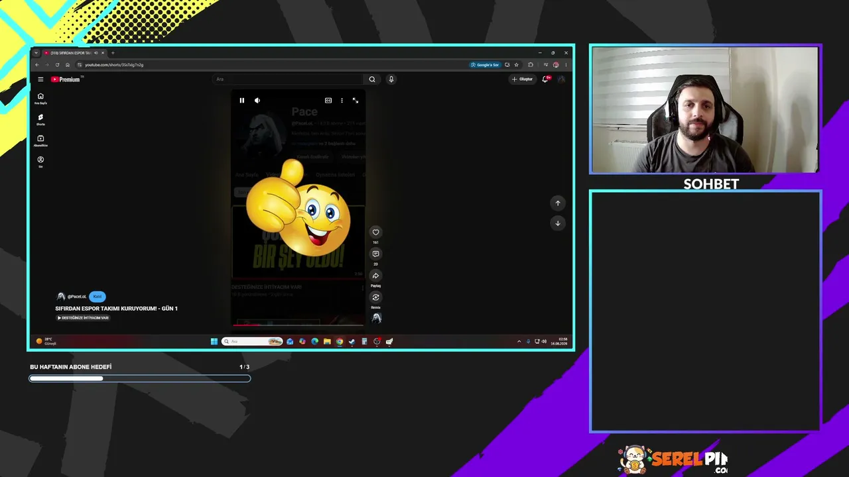Open Steam from the taskbar
849x477 pixels.
pyautogui.click(x=352, y=342)
